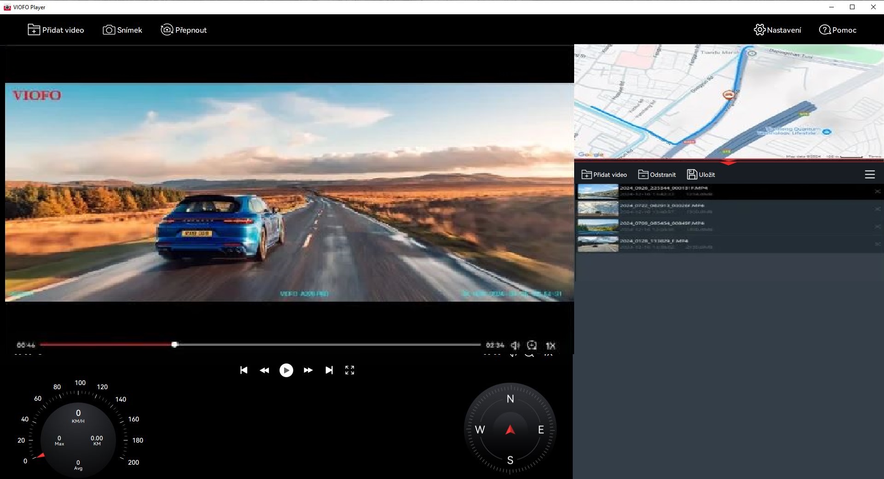Screen dimensions: 884x479
Task: Open the playlist hamburger menu
Action: click(870, 175)
